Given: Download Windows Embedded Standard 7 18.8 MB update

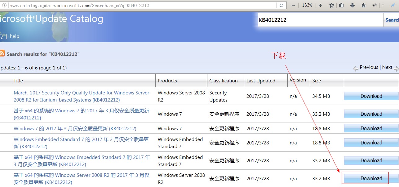Looking at the screenshot, I should (371, 143).
